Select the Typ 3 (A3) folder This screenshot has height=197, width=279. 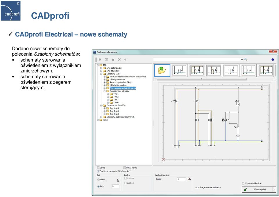(x=115, y=114)
